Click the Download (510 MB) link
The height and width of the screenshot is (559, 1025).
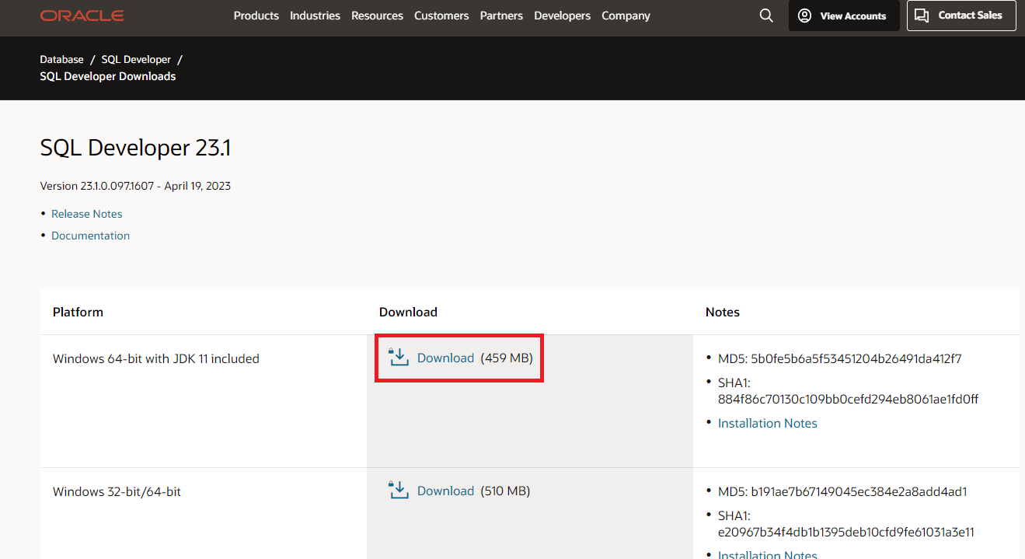coord(446,490)
